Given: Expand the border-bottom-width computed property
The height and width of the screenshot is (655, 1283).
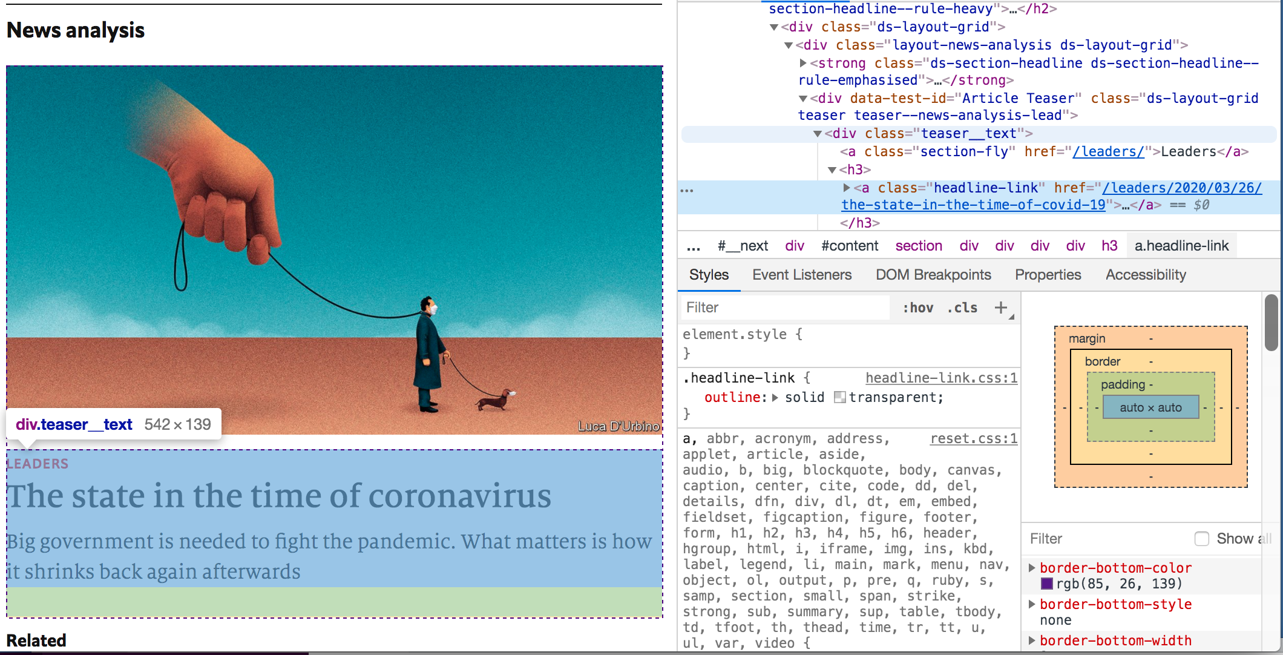Looking at the screenshot, I should (1032, 640).
